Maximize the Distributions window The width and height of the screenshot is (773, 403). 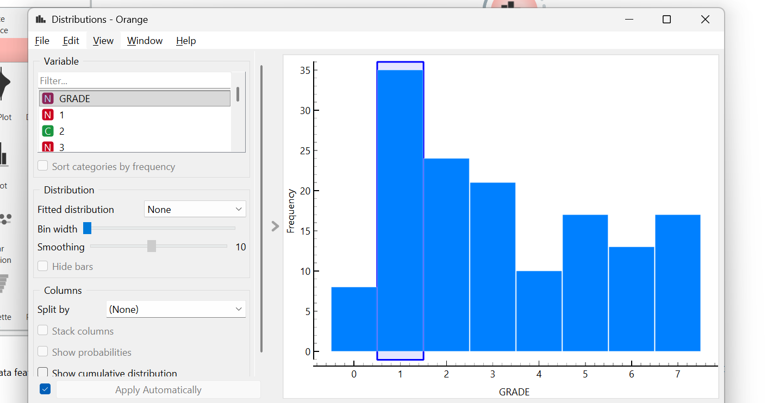[666, 20]
